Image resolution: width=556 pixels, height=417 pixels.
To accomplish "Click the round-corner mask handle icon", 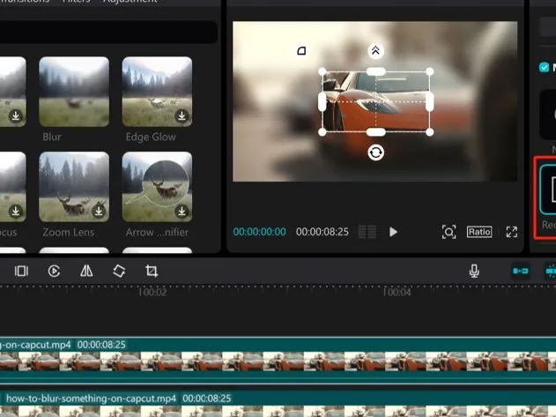I will pos(301,51).
